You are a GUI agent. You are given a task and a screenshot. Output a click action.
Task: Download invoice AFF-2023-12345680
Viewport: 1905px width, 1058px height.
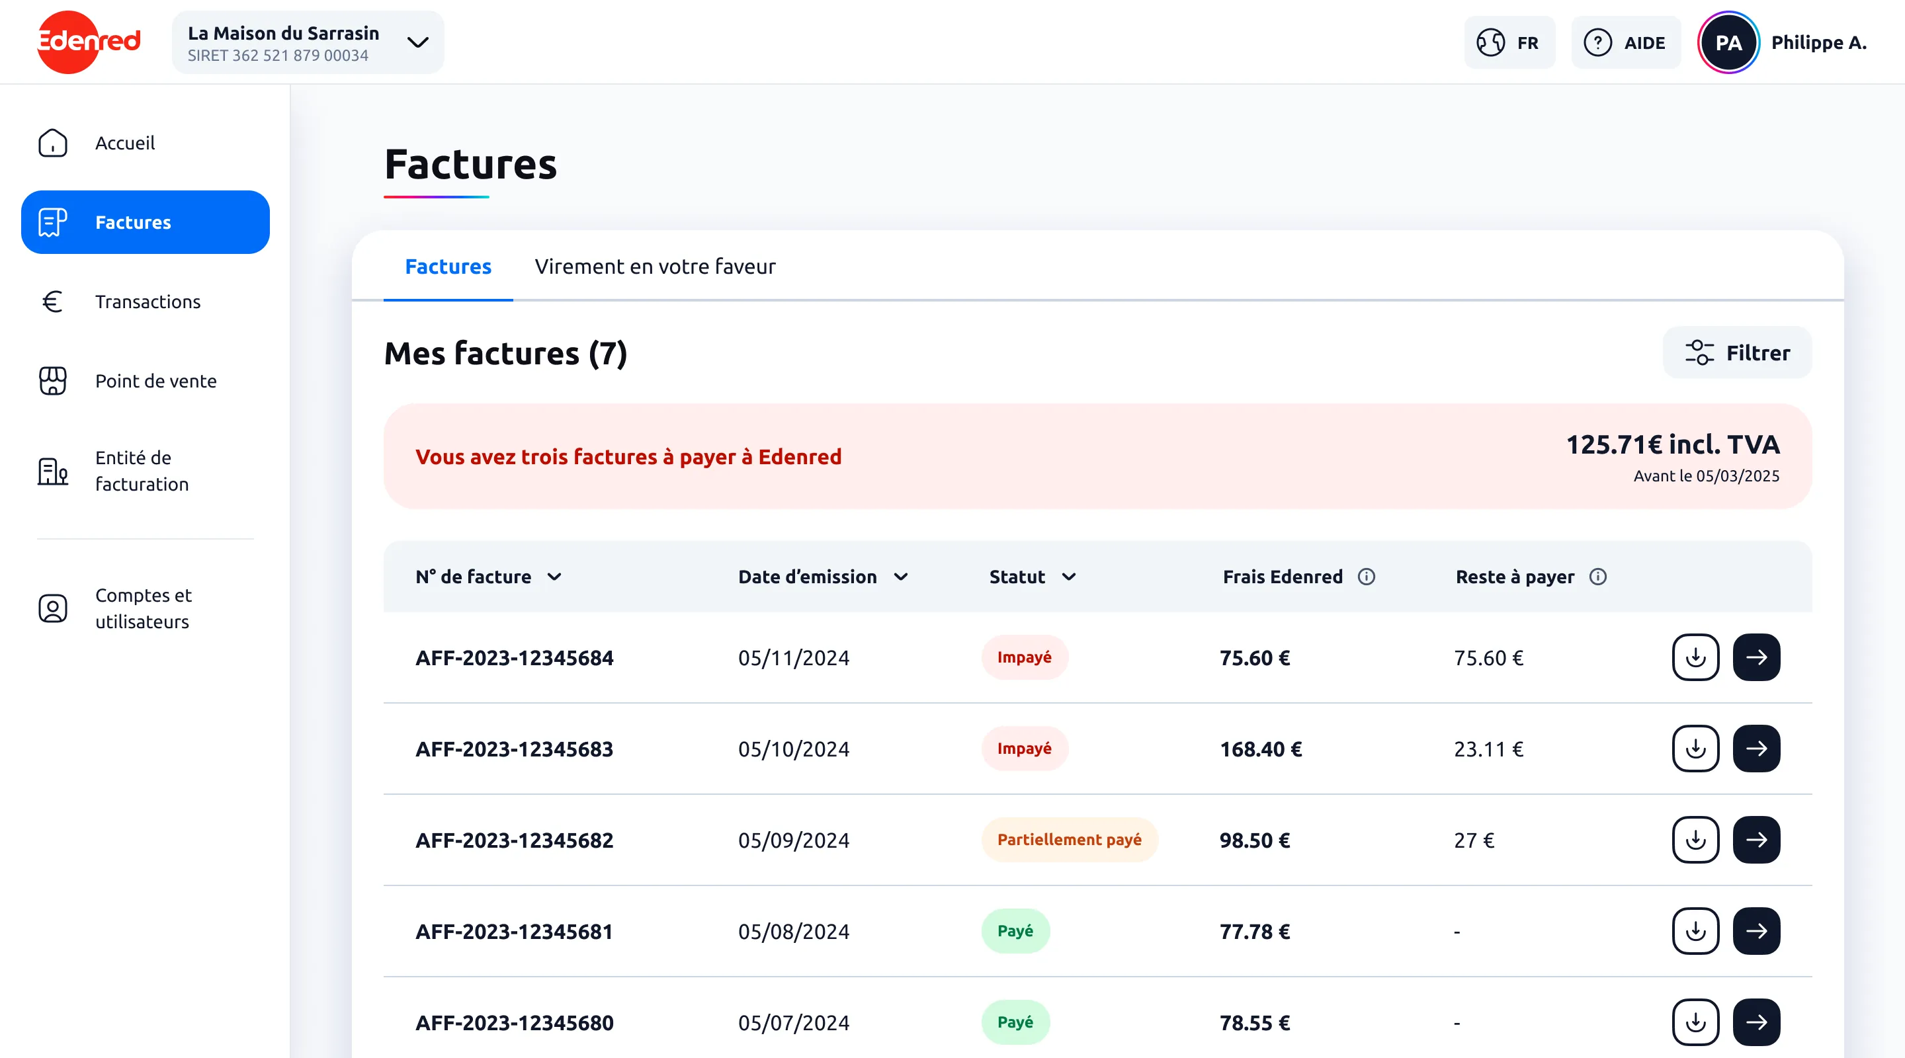click(1695, 1022)
